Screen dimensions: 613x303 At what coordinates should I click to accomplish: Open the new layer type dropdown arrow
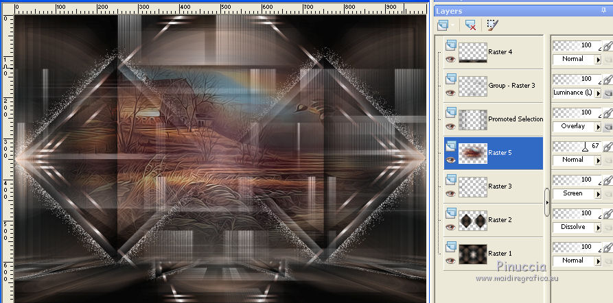click(x=452, y=26)
